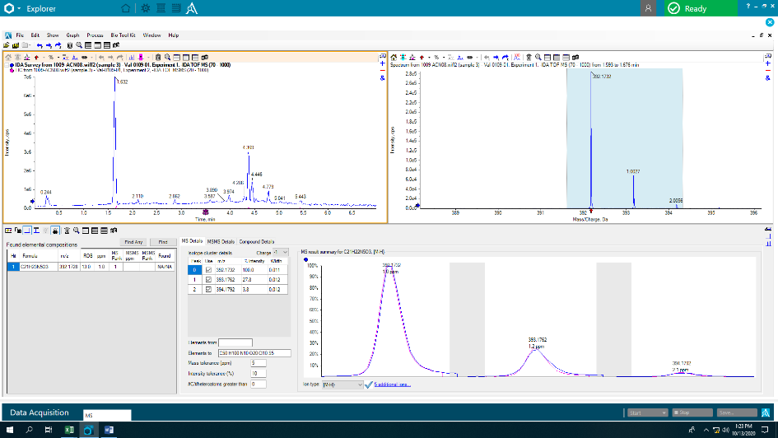Select formula row C21H22N5O3 in results table
778x438 pixels.
[x=91, y=267]
